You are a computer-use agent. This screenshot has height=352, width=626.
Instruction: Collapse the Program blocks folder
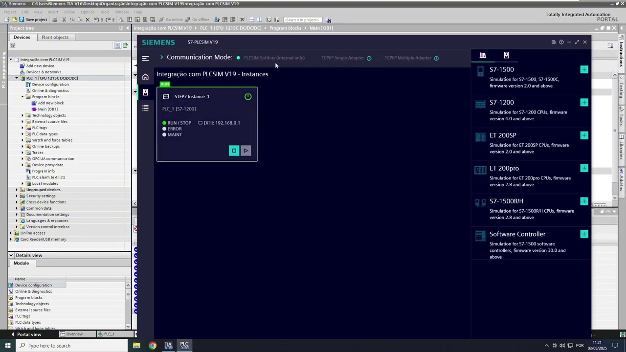tap(22, 97)
